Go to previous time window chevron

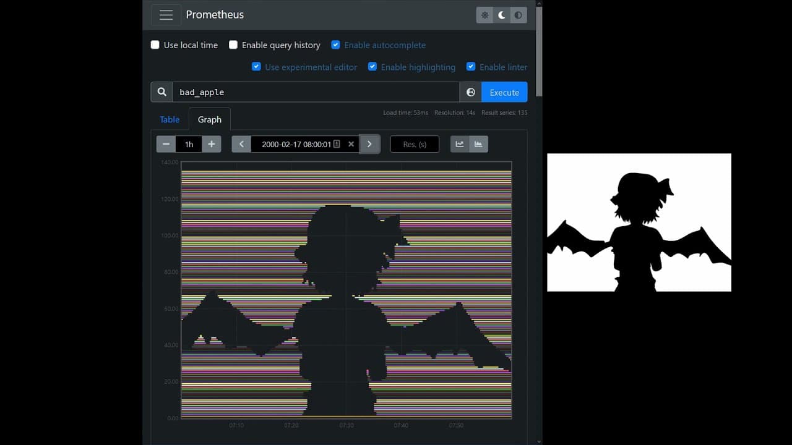(x=241, y=144)
